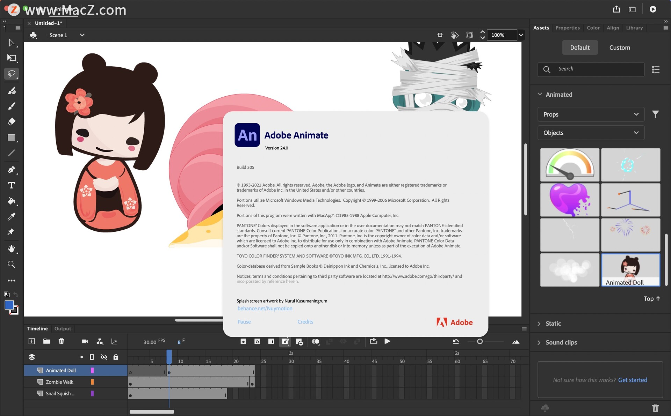Switch to the Library tab
The height and width of the screenshot is (416, 671).
(x=634, y=28)
